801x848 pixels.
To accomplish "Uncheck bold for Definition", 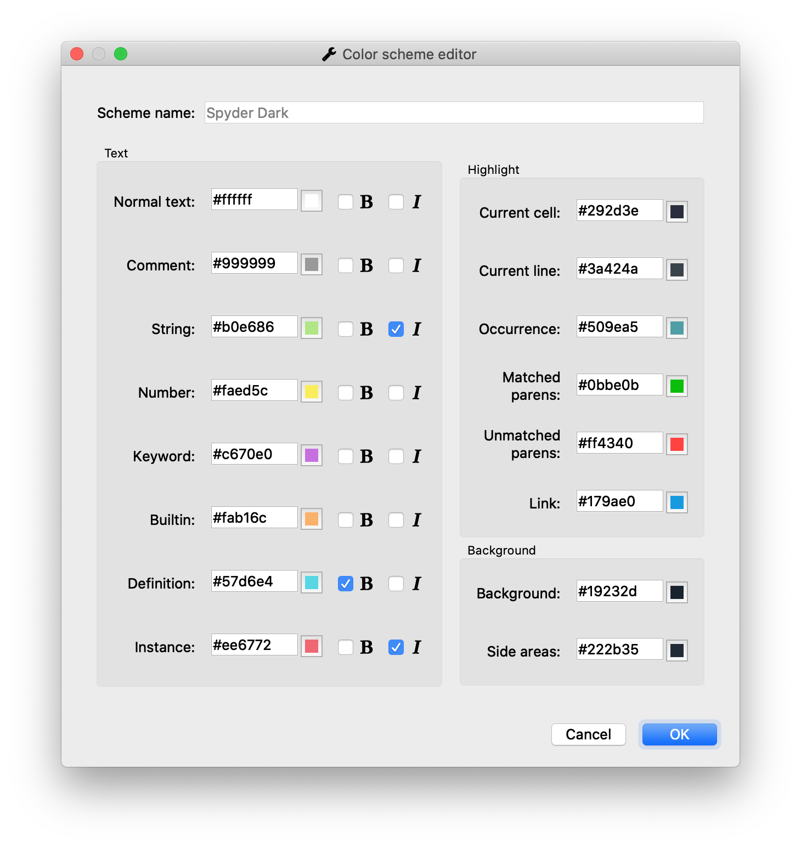I will tap(346, 584).
